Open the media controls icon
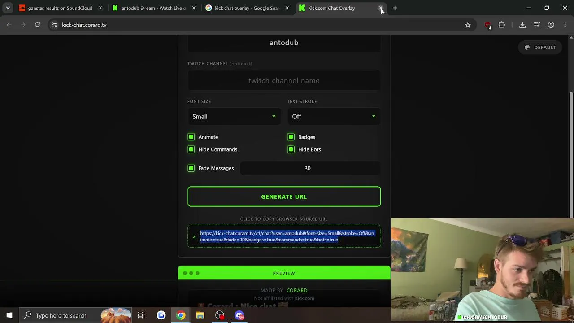574x323 pixels. [537, 25]
